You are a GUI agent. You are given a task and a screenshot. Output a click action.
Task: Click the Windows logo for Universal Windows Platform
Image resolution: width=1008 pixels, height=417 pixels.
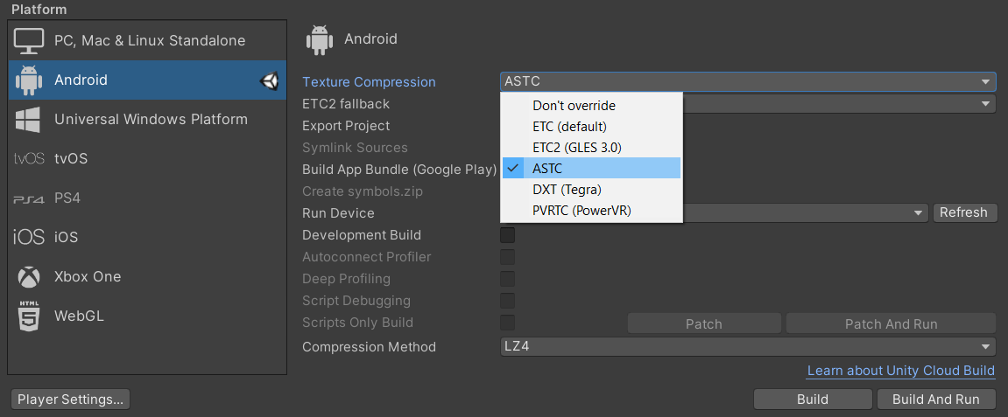point(29,119)
